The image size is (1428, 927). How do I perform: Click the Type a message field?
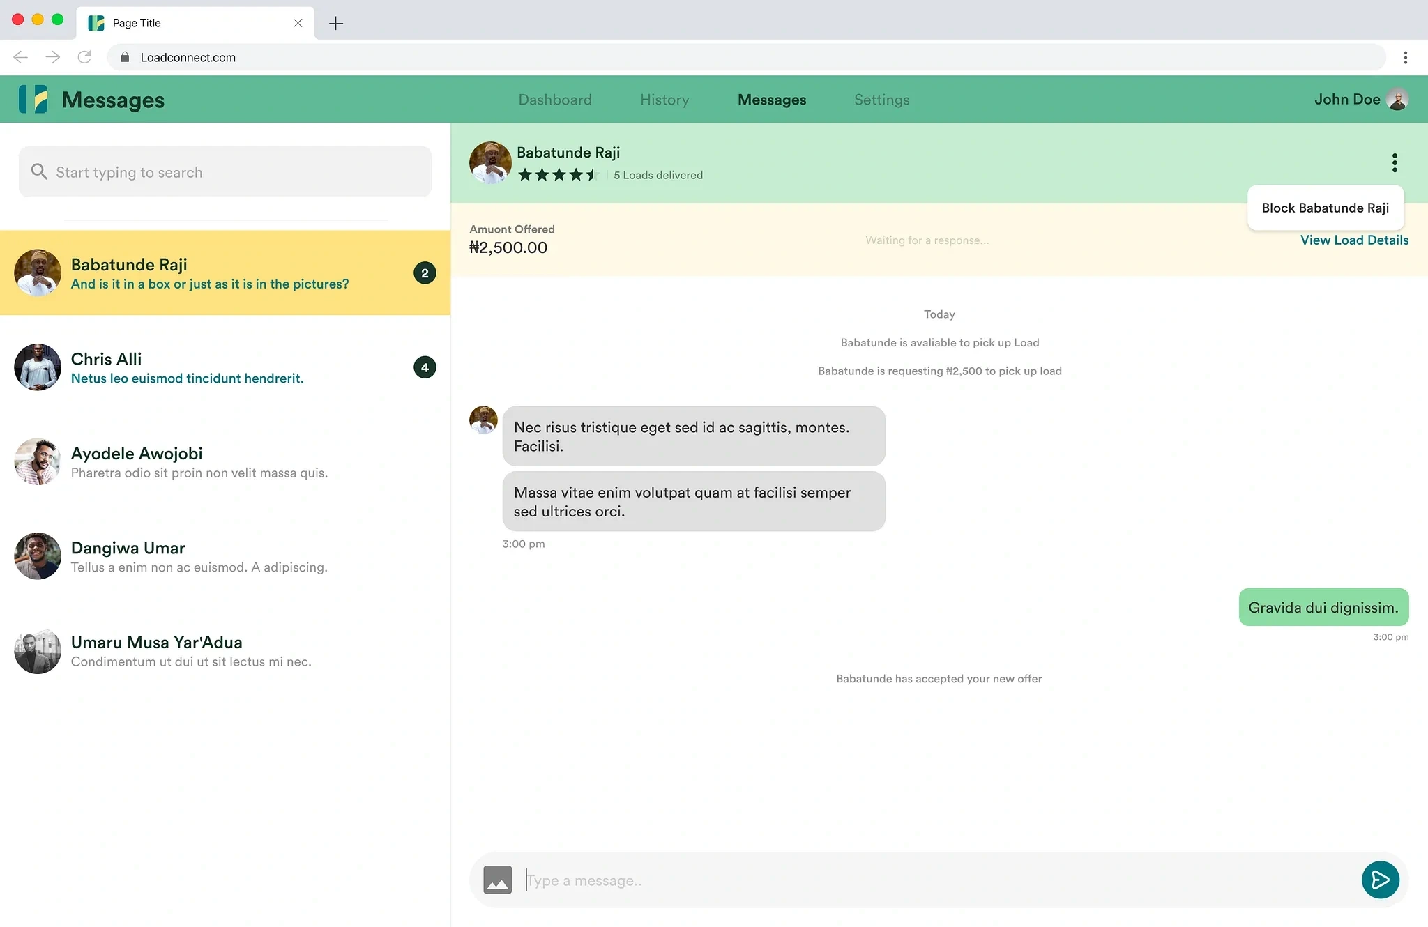click(x=934, y=880)
